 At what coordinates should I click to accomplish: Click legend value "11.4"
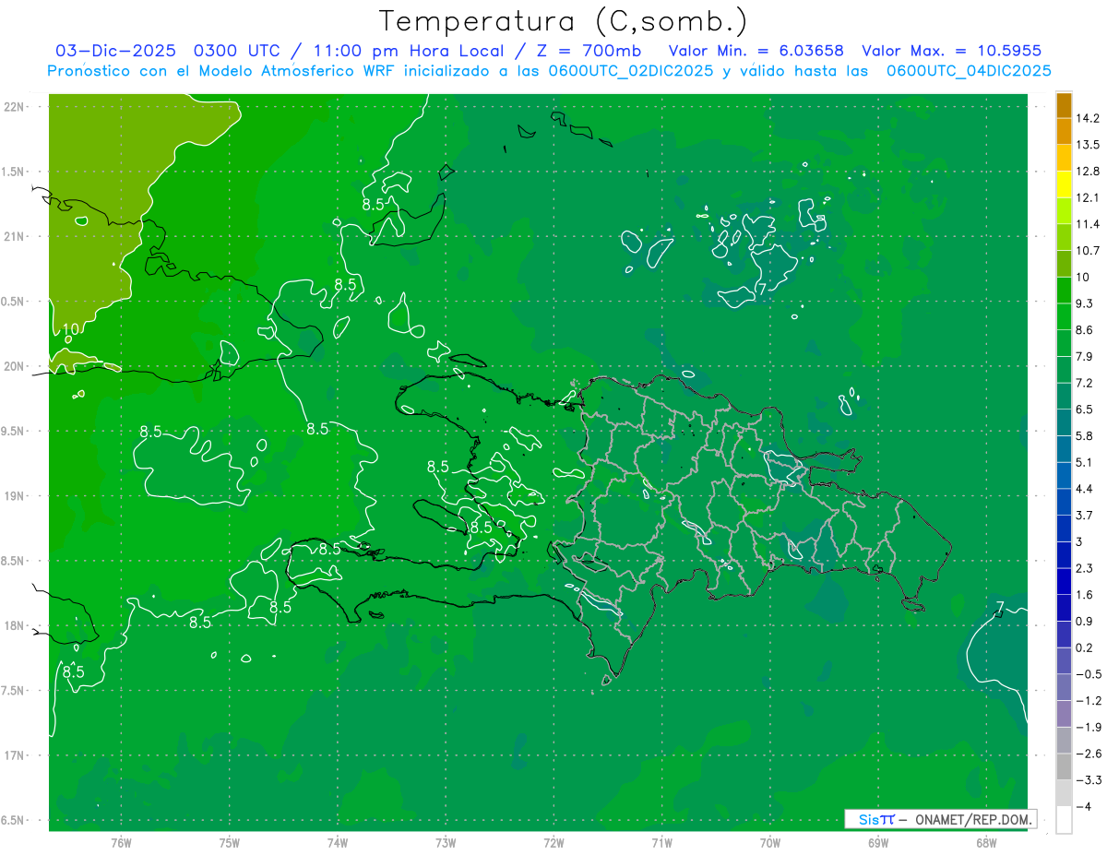pos(1089,224)
